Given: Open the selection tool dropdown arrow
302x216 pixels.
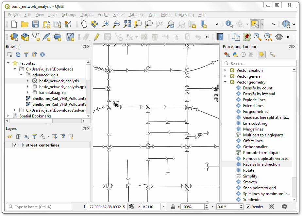Looking at the screenshot, I should pos(262,24).
